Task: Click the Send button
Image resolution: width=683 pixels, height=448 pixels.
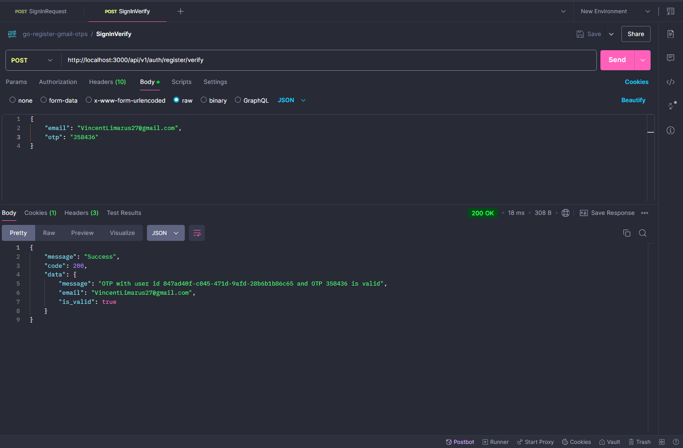Action: click(617, 60)
